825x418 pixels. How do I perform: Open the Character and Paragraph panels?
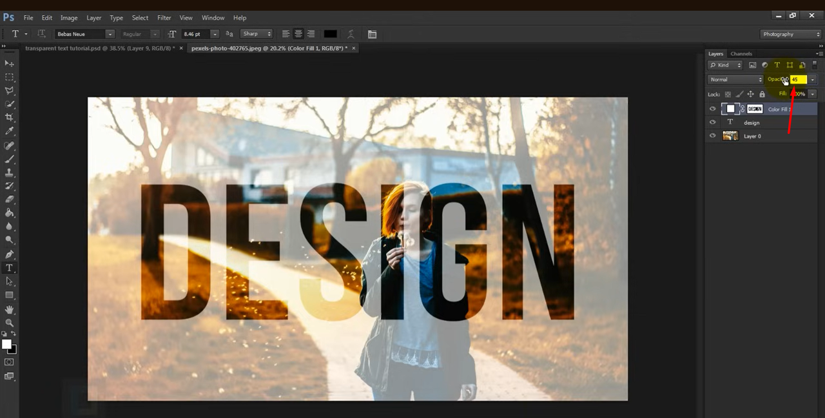point(372,34)
